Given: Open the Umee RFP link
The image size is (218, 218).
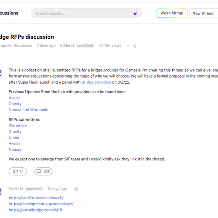Looking at the screenshot, I should coord(14,137).
